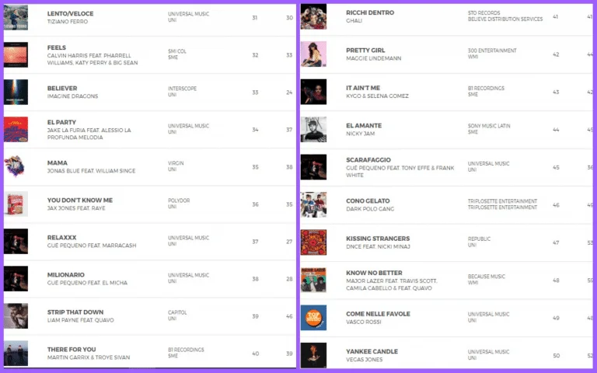Open the Milionario song title
The height and width of the screenshot is (373, 597).
(68, 275)
